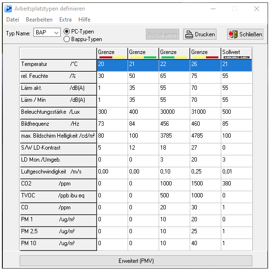Click CO2 Sollwert cell with value 380
The image size is (270, 271).
pyautogui.click(x=236, y=185)
